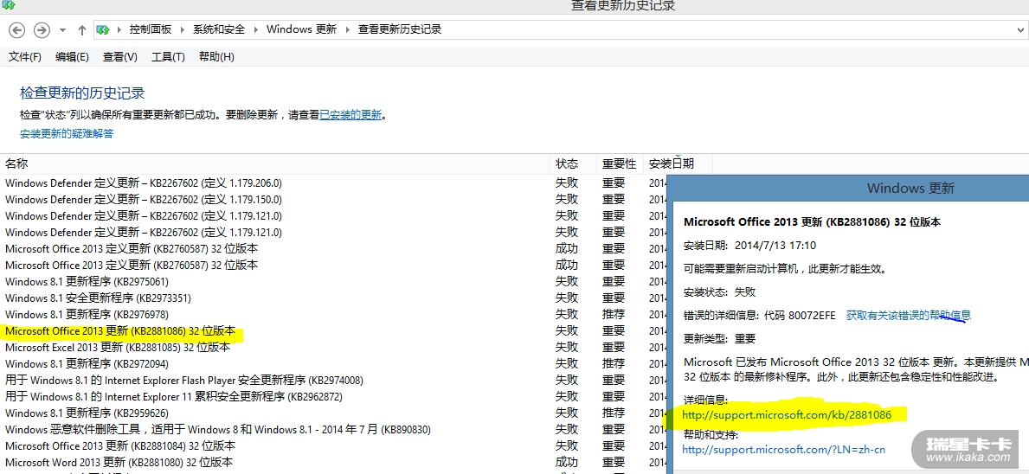This screenshot has width=1029, height=474.
Task: Click the 成功 status of Word 2013 KB2881080
Action: click(567, 462)
